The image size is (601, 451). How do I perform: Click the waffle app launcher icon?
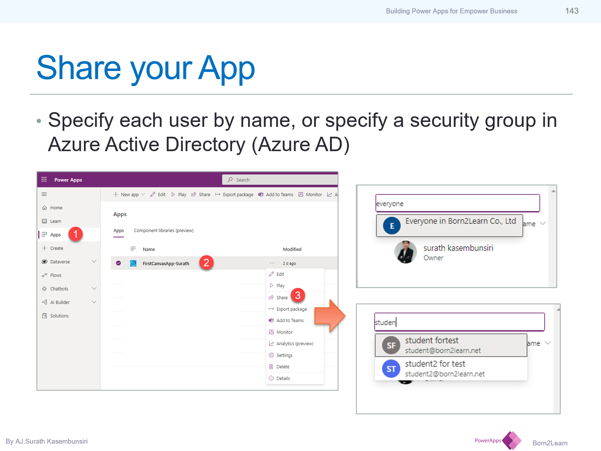(44, 180)
